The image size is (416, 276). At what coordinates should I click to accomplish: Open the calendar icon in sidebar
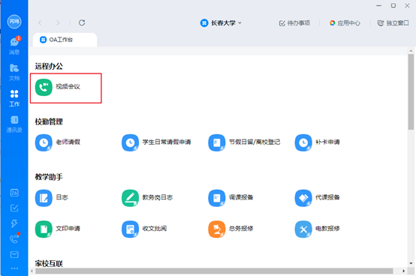pos(14,193)
